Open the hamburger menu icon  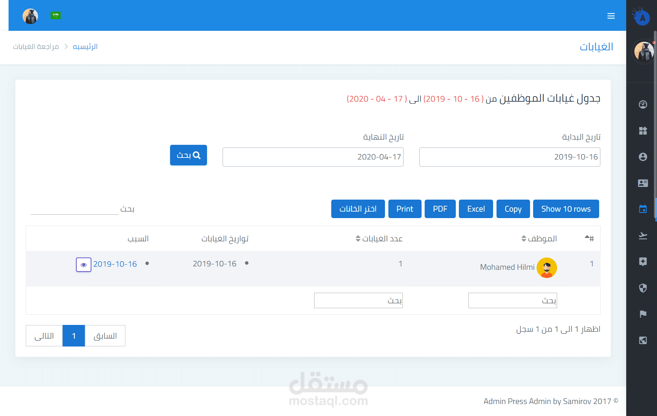pyautogui.click(x=611, y=16)
